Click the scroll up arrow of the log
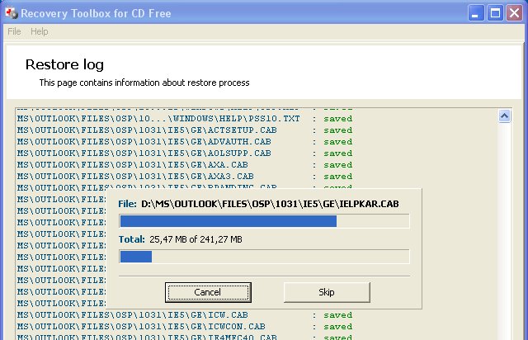 click(x=504, y=116)
